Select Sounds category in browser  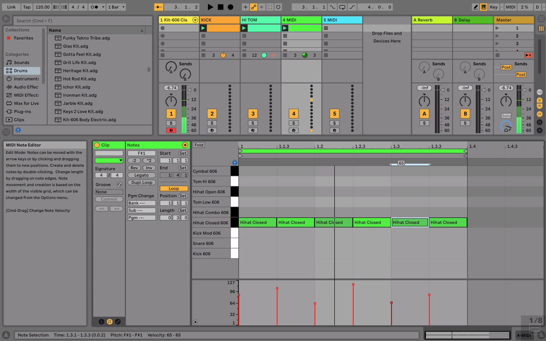tap(21, 62)
